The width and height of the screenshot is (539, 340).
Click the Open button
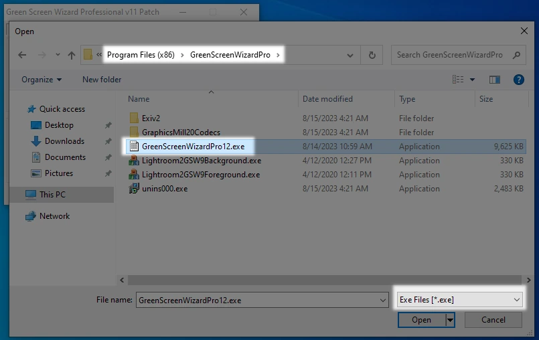point(421,320)
